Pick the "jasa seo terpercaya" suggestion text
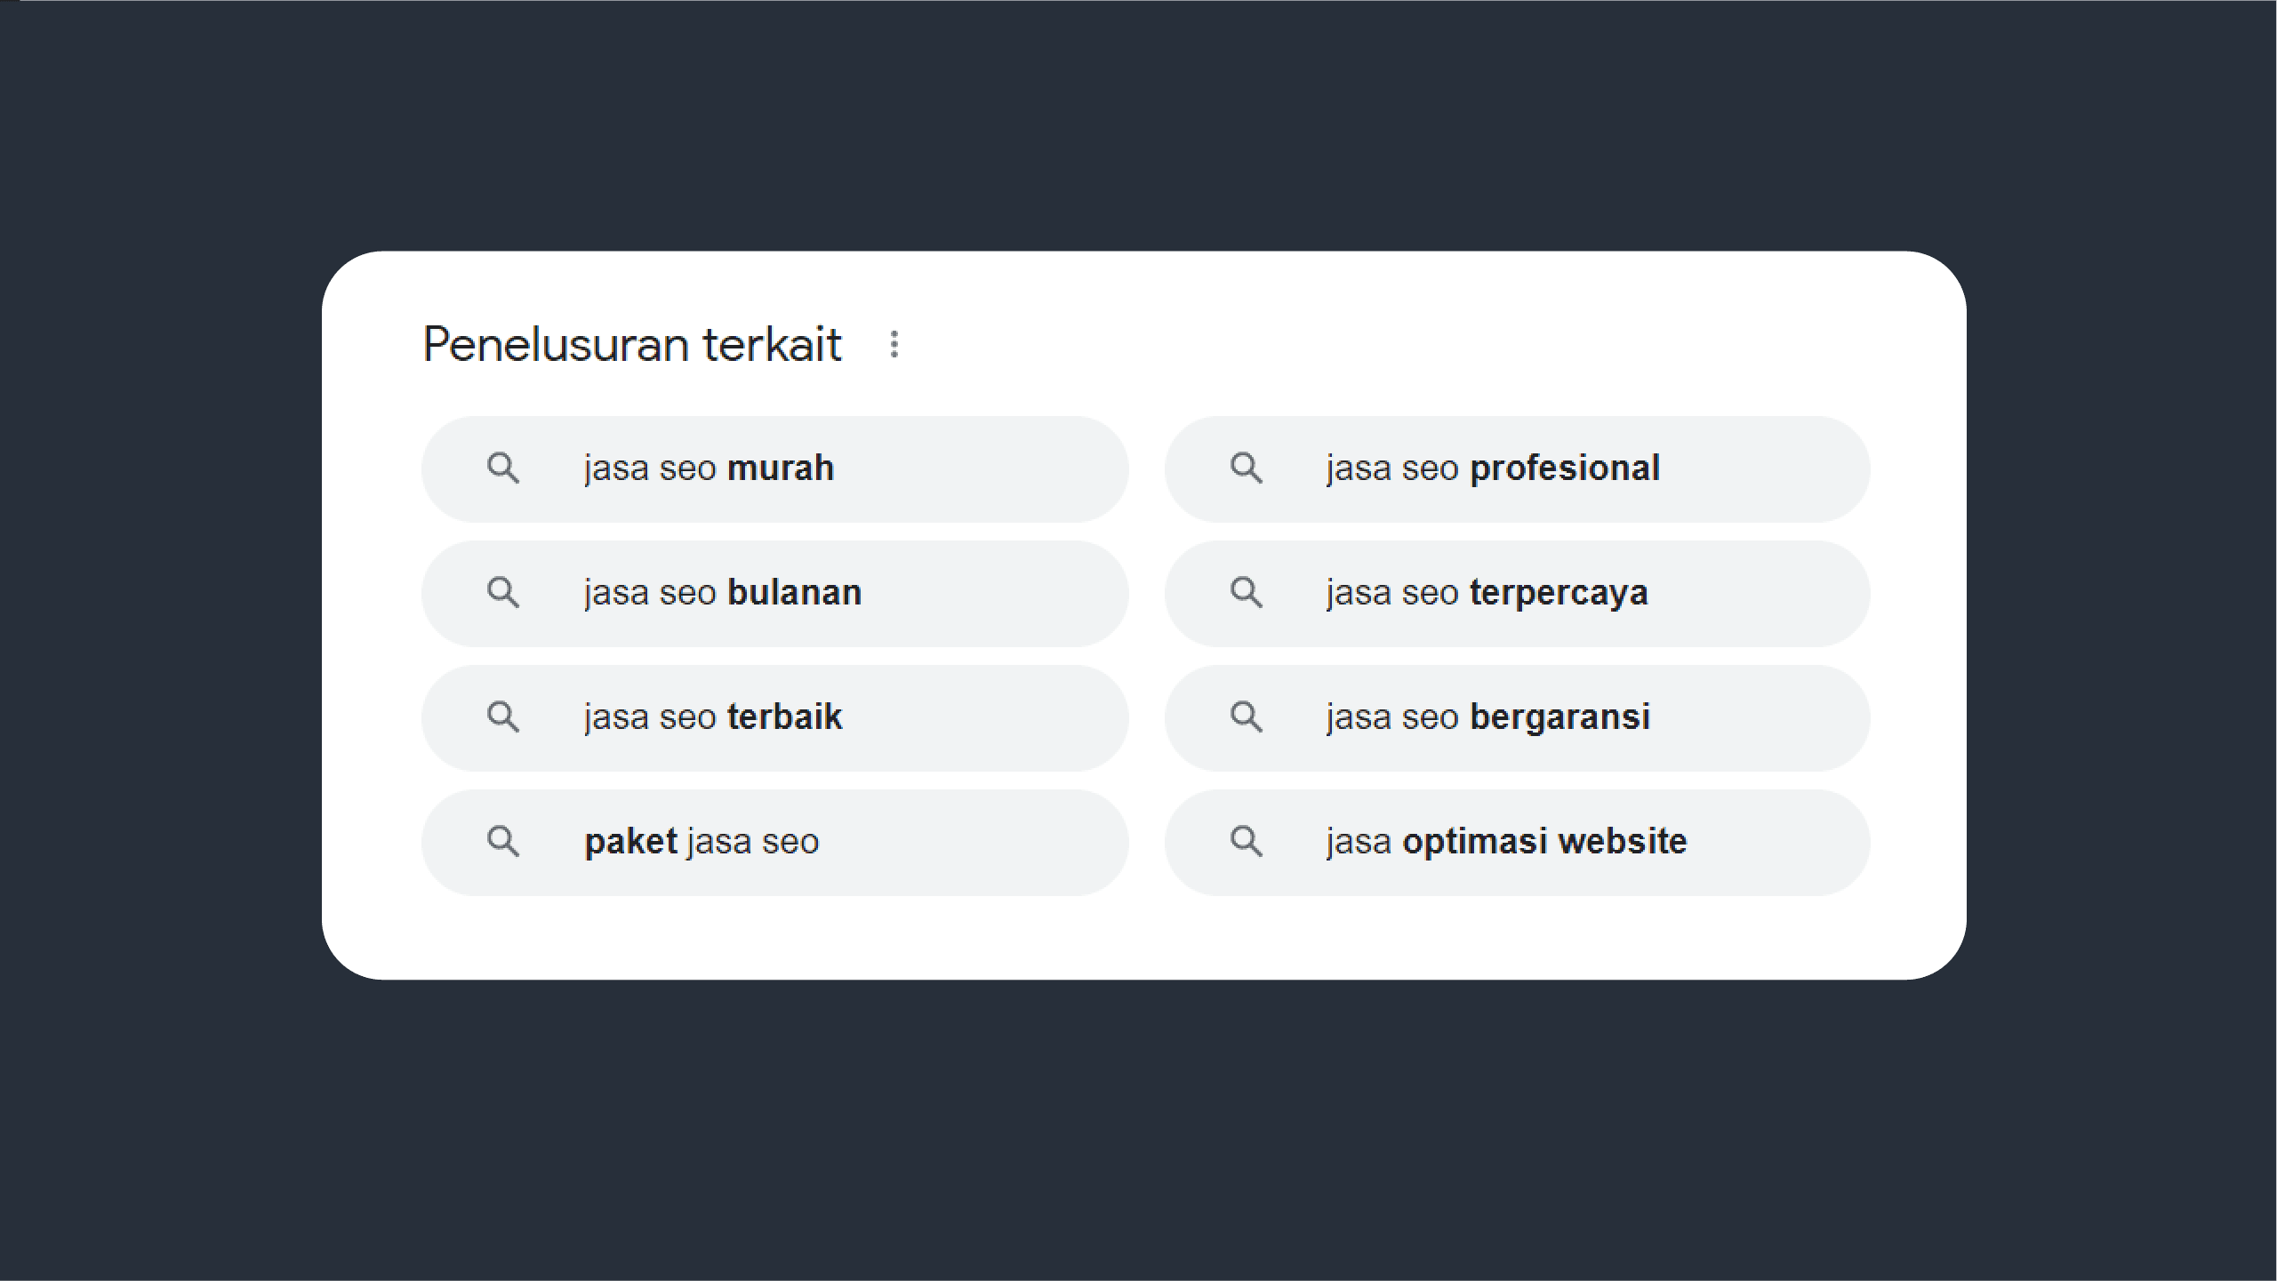Screen dimensions: 2277x1281 [x=1487, y=593]
